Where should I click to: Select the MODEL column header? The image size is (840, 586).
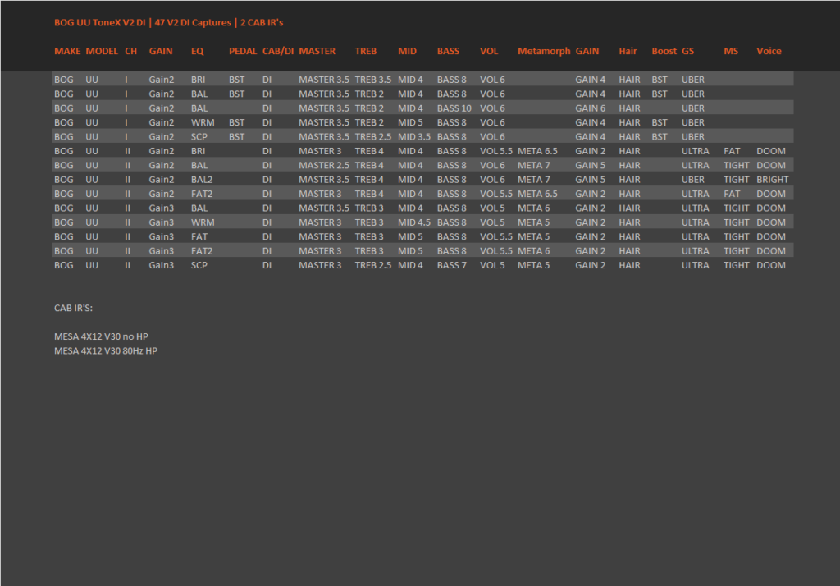pos(102,51)
